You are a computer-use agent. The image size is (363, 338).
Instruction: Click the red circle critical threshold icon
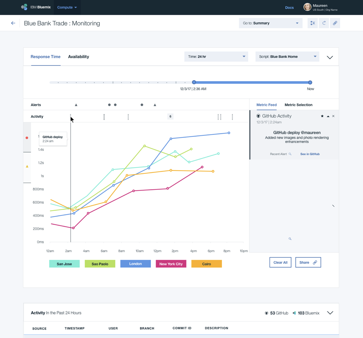click(27, 138)
